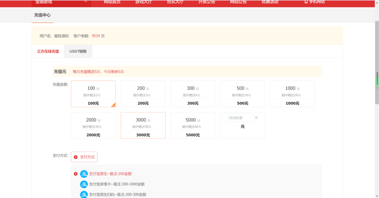Open 游戏大厅 in the top navigation
Viewport: 379px width, 198px height.
(143, 2)
